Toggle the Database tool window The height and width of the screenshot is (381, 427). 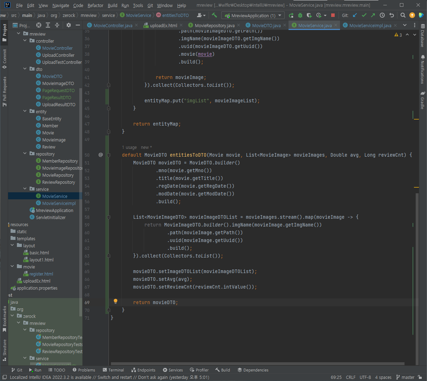[x=422, y=36]
